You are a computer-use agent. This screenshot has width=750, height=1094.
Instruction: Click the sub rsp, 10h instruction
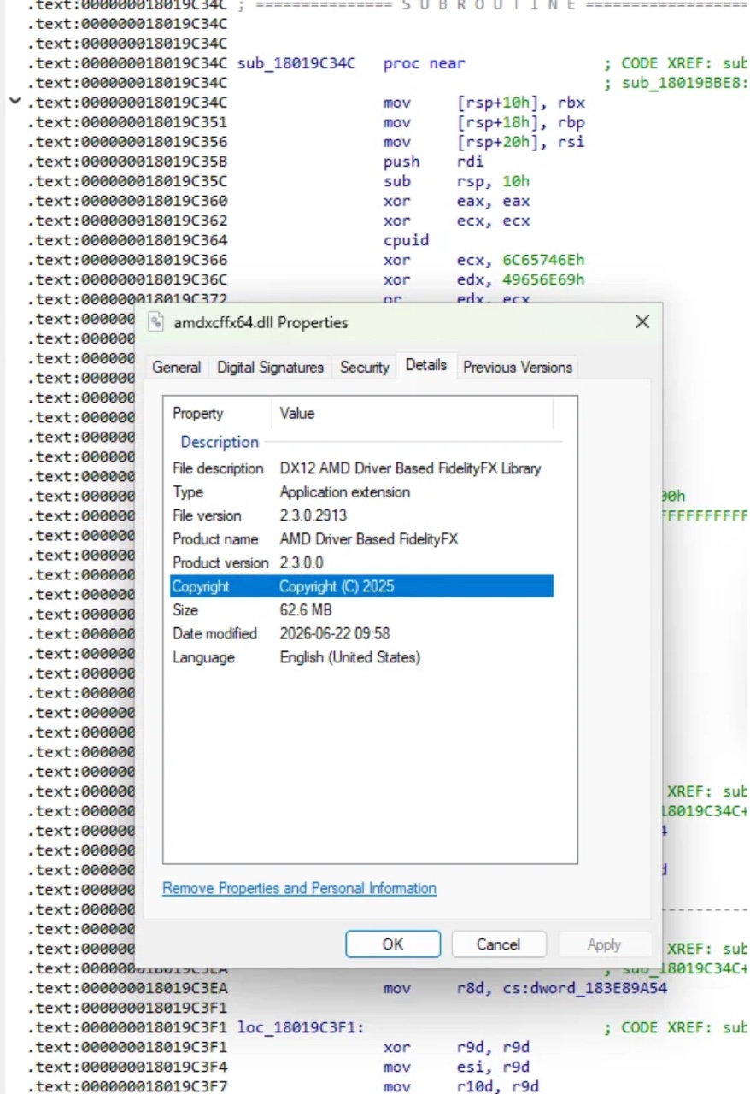(456, 181)
